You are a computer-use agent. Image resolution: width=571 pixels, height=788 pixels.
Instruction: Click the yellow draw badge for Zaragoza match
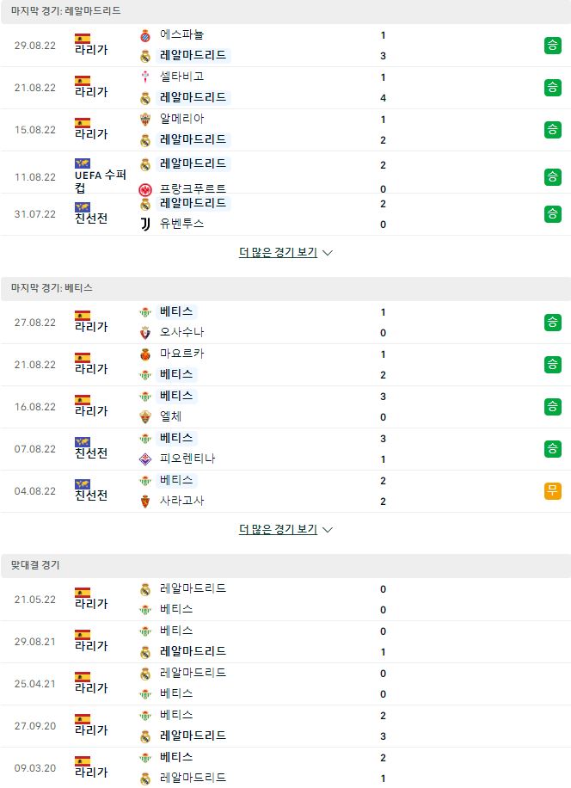(552, 490)
